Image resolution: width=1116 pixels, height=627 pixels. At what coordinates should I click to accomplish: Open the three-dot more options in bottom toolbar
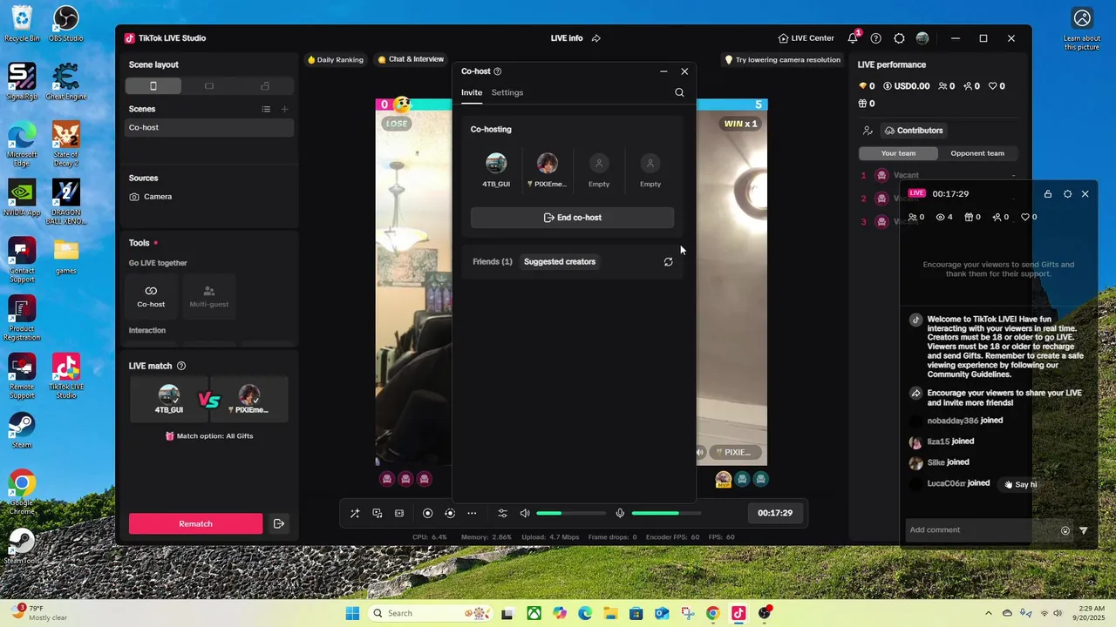coord(472,514)
